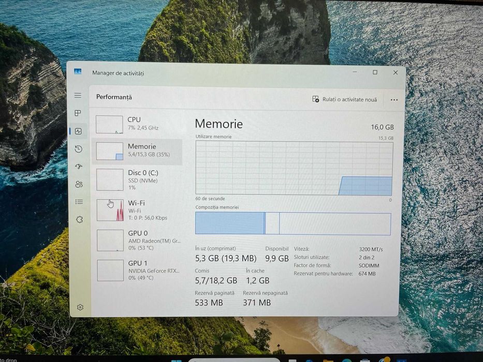
Task: Click the Wi-Fi mini graph thumbnail
Action: [x=110, y=210]
